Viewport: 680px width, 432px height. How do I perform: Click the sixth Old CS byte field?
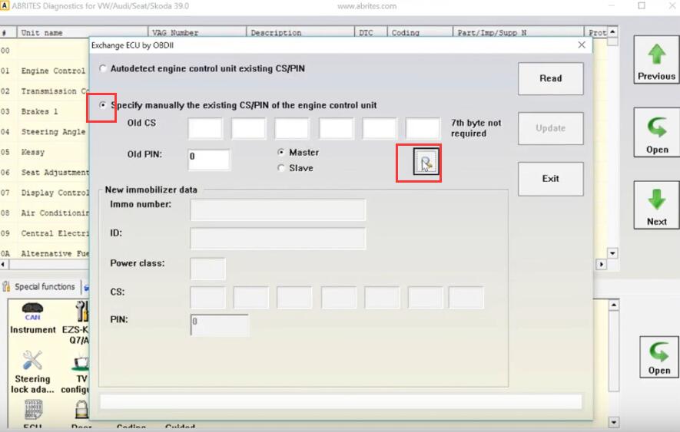pyautogui.click(x=423, y=128)
